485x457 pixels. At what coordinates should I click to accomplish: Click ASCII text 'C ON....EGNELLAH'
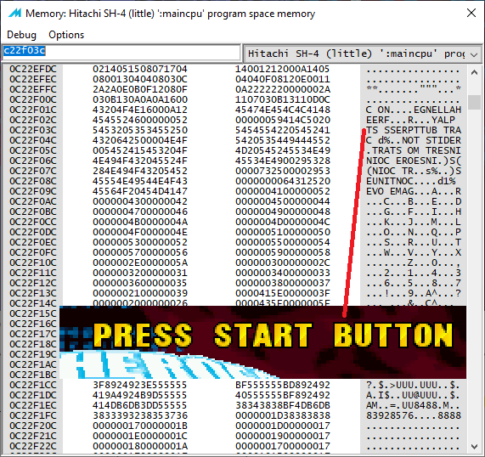click(414, 110)
